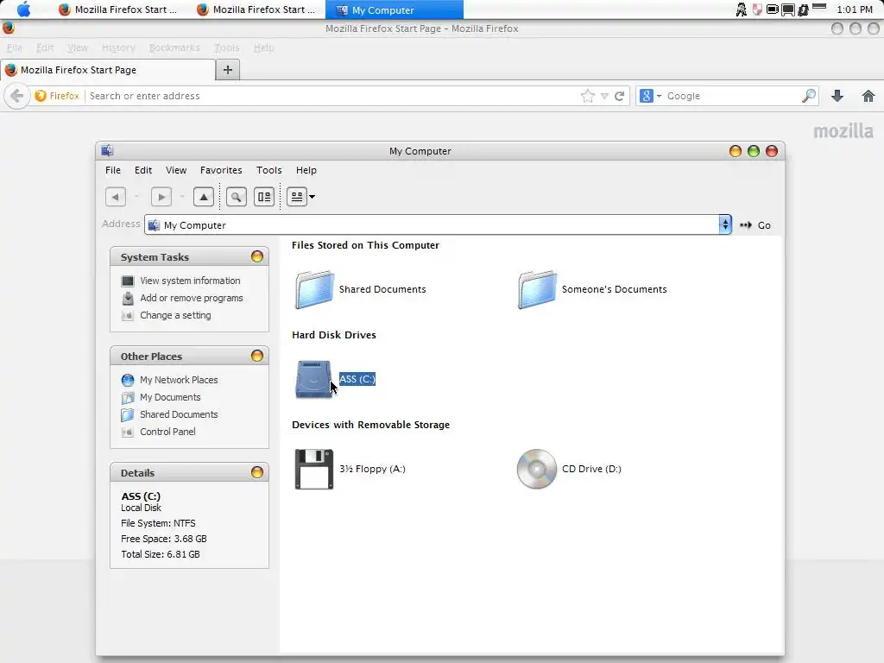This screenshot has height=663, width=884.
Task: Switch to My Computer taskbar item
Action: (395, 9)
